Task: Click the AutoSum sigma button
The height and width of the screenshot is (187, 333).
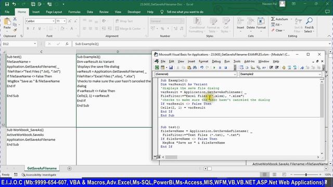Action: 279,19
